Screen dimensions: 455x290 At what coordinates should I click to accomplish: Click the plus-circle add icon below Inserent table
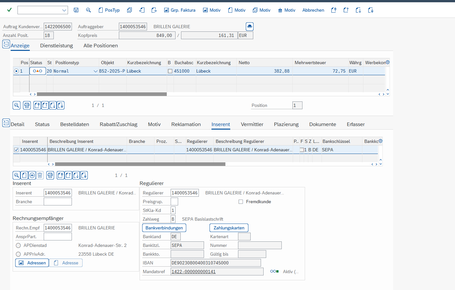[32, 175]
